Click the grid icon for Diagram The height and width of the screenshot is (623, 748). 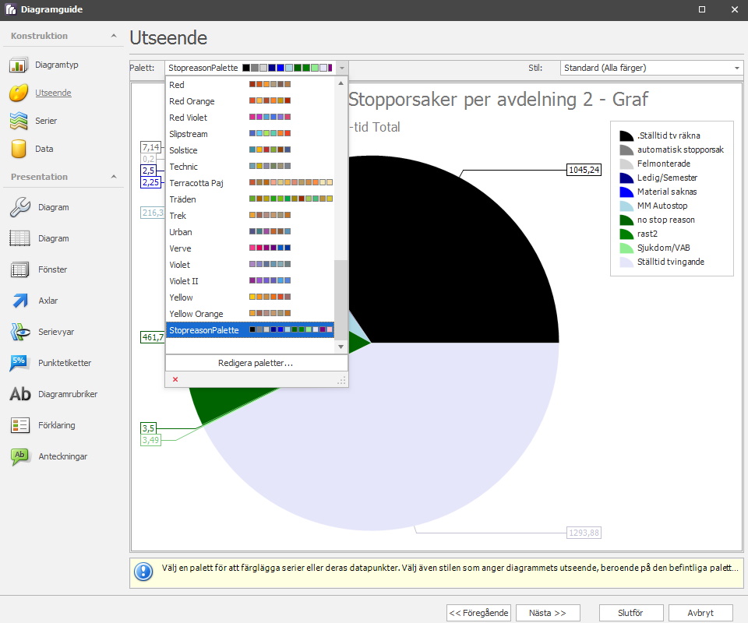(20, 238)
